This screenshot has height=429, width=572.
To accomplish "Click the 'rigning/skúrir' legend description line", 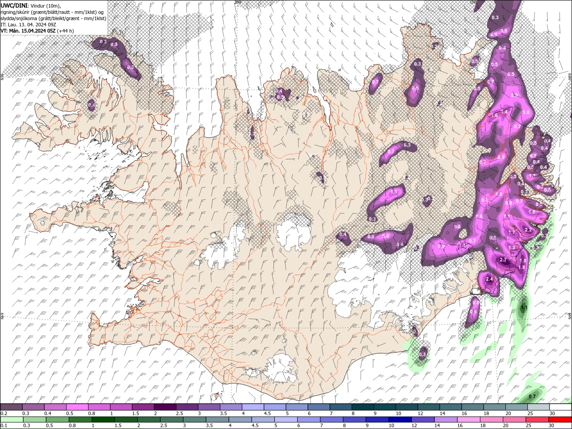I will click(53, 12).
